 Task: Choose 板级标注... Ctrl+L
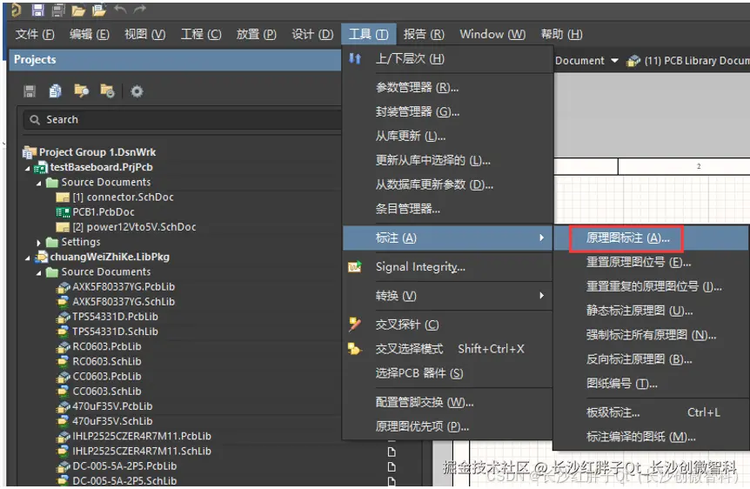click(x=652, y=412)
